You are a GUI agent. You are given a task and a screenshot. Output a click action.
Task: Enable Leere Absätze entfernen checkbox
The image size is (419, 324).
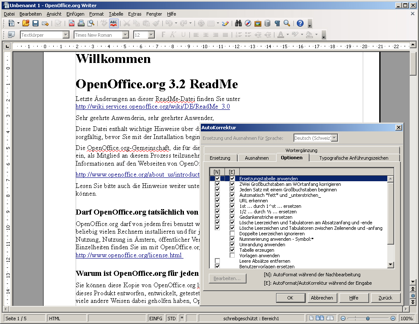click(217, 261)
